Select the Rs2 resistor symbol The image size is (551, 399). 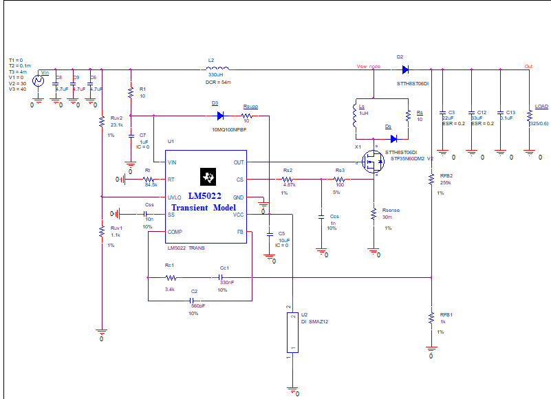pos(287,180)
